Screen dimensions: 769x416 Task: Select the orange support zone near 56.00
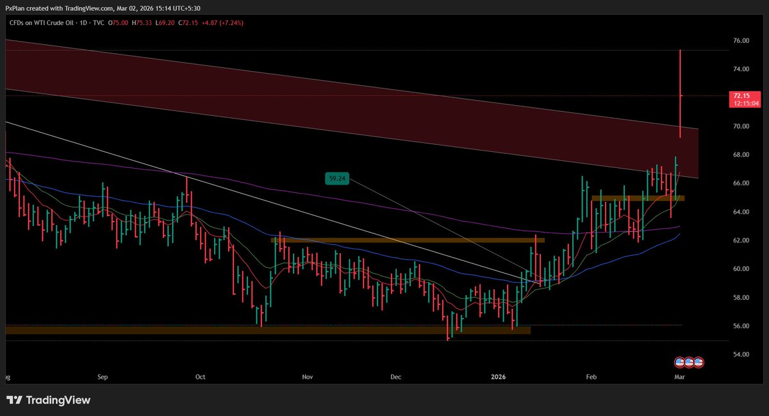point(268,330)
